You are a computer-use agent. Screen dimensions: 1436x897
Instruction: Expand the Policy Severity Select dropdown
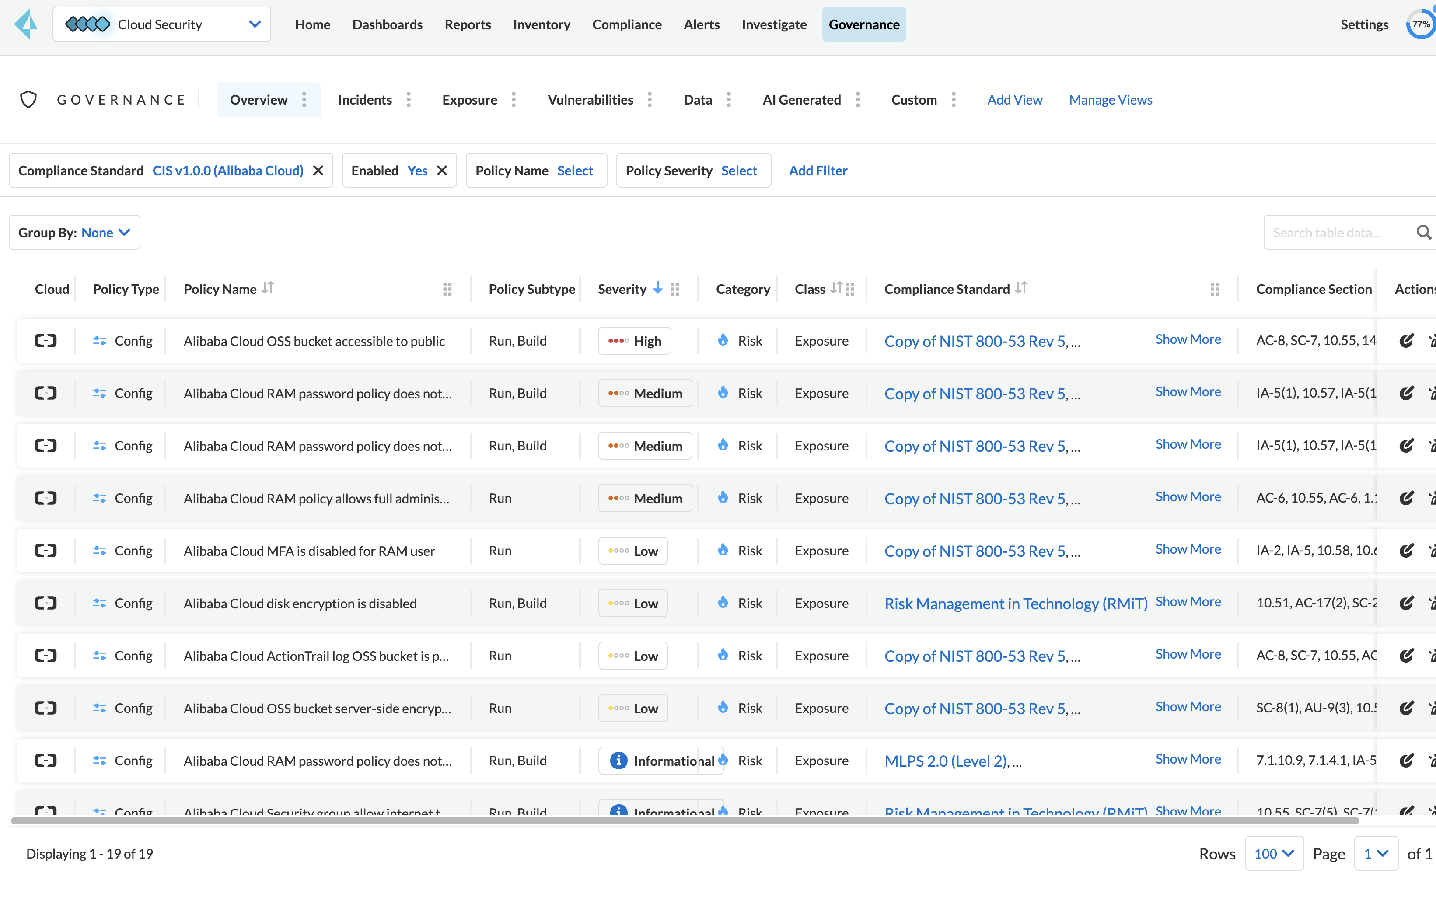tap(740, 171)
